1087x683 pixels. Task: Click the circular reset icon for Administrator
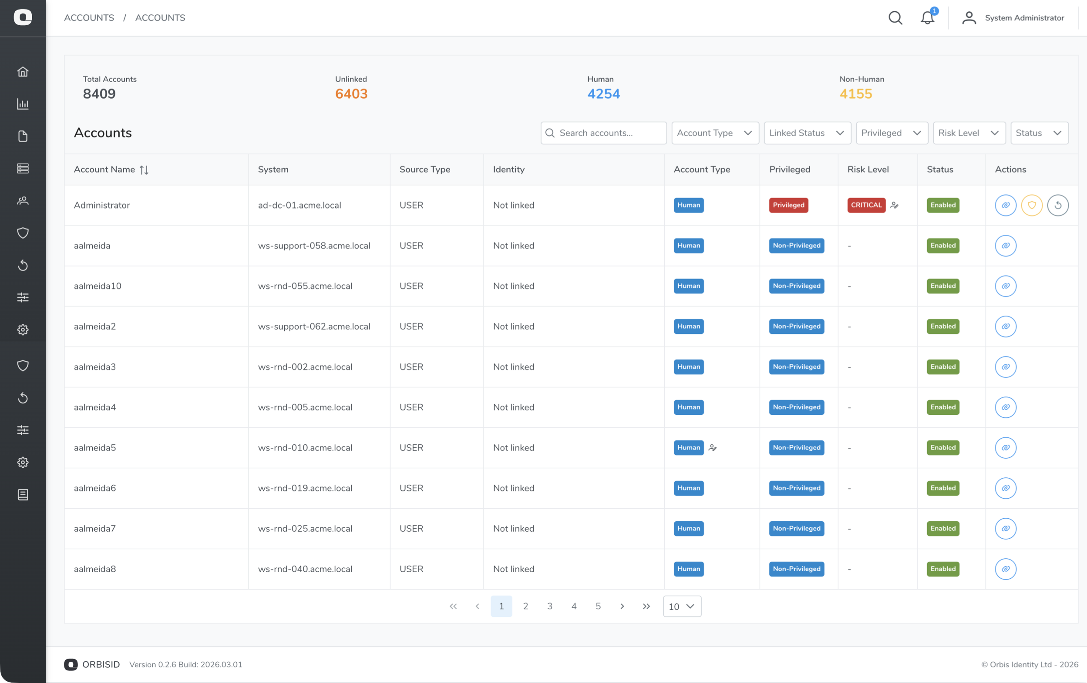[x=1058, y=205]
